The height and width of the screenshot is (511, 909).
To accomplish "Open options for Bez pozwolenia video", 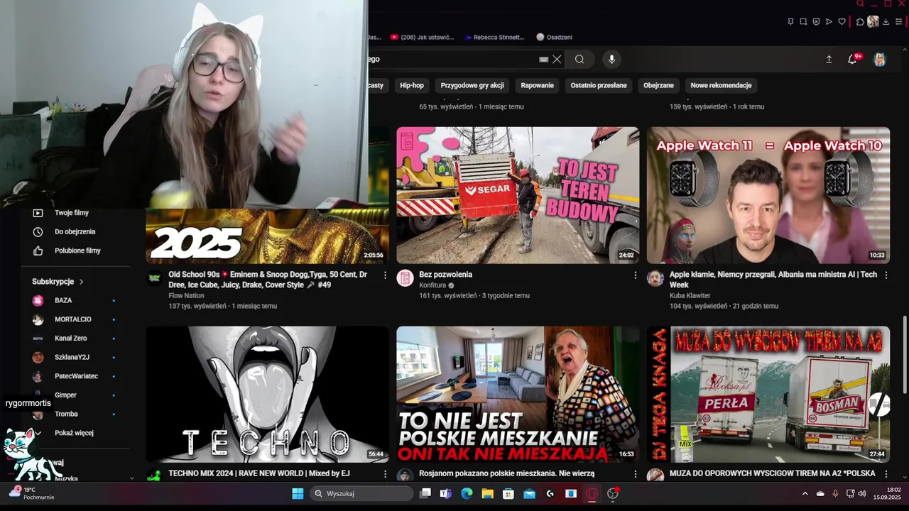I will (636, 275).
